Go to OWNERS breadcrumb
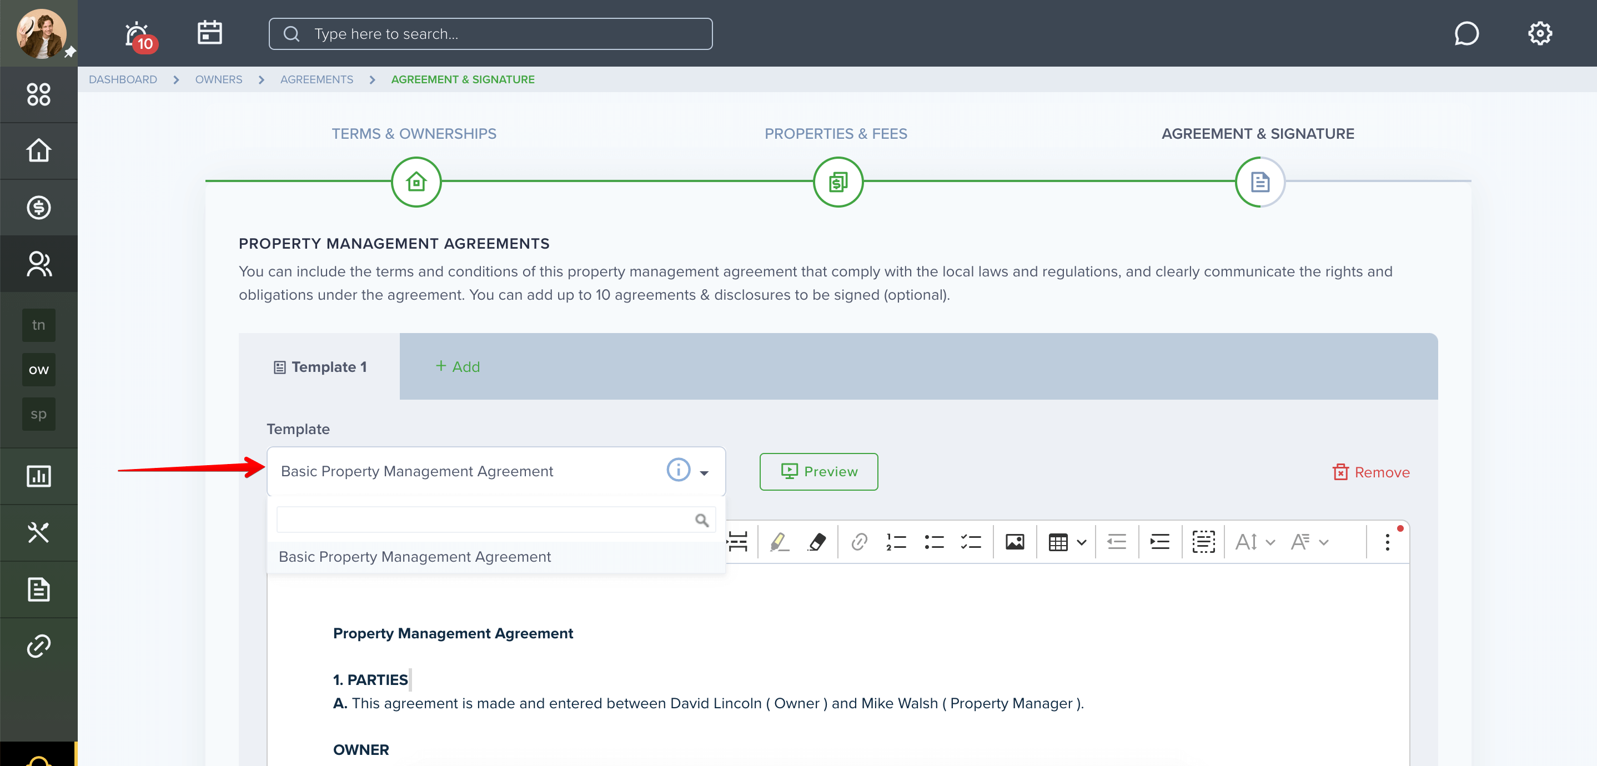Screen dimensions: 1597x766 (219, 79)
